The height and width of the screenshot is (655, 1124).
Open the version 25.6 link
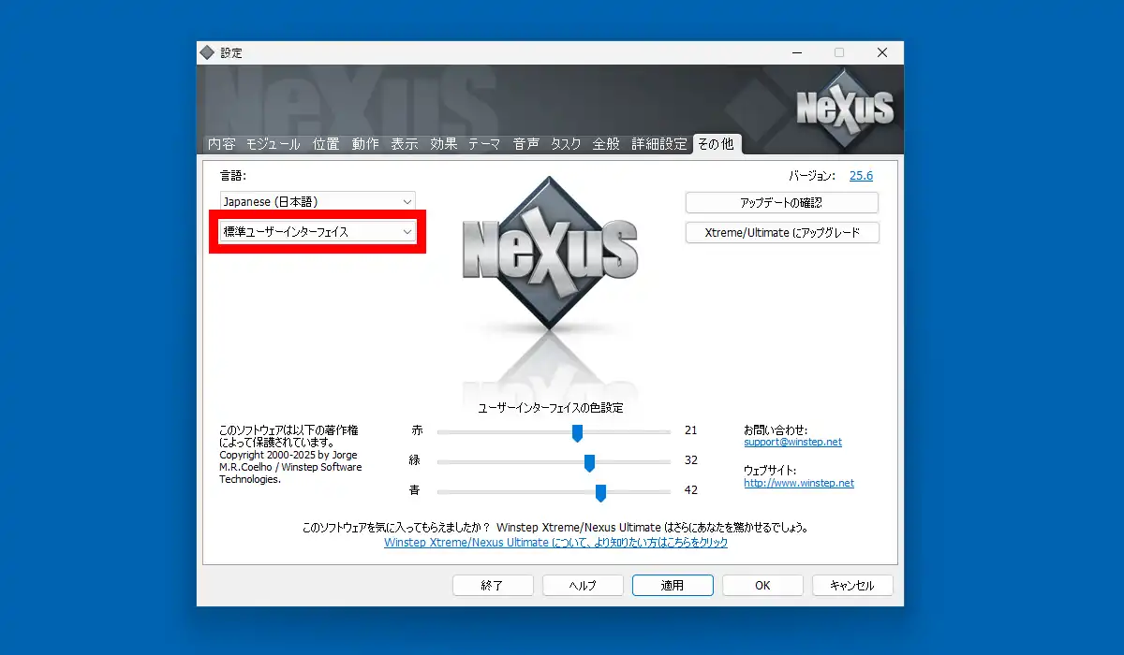[861, 175]
